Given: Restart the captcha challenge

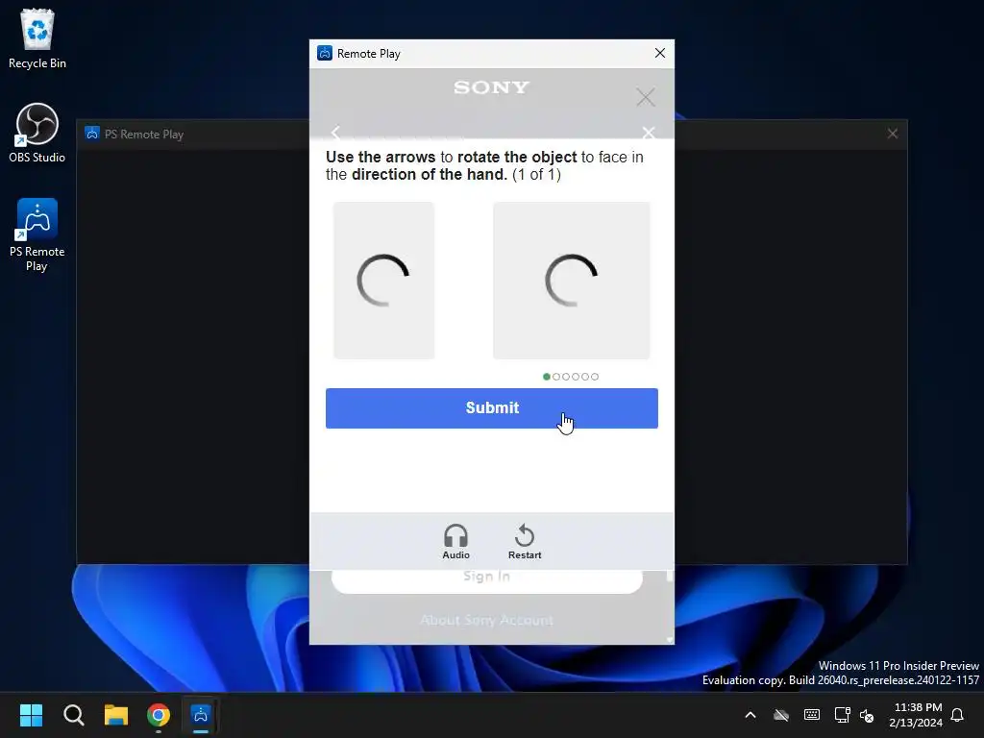Looking at the screenshot, I should pyautogui.click(x=525, y=542).
